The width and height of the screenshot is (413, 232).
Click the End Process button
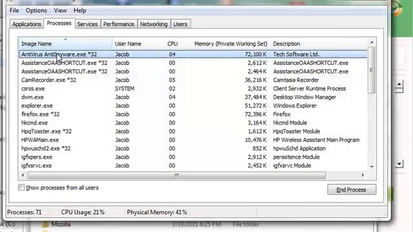coord(352,189)
